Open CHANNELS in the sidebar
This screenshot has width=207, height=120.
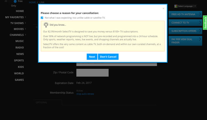click(x=17, y=35)
